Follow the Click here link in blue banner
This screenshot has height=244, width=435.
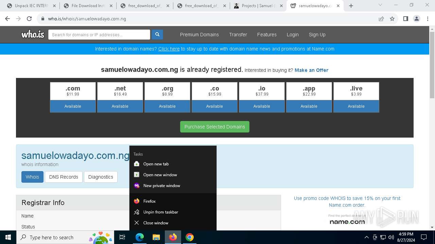[169, 49]
